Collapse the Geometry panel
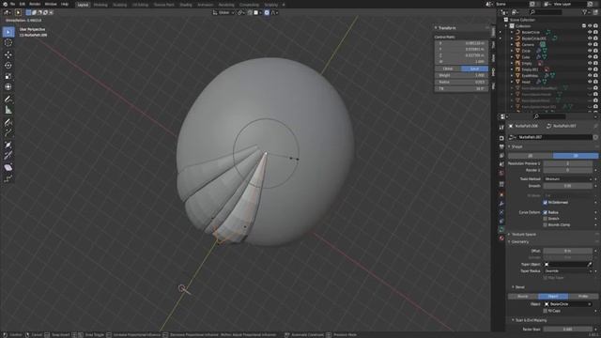The height and width of the screenshot is (338, 601). (519, 242)
